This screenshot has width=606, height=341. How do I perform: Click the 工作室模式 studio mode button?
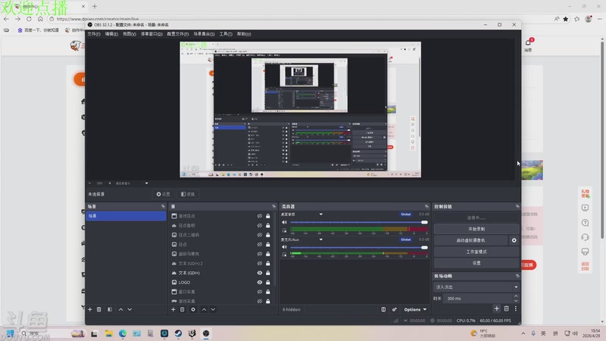pyautogui.click(x=476, y=252)
